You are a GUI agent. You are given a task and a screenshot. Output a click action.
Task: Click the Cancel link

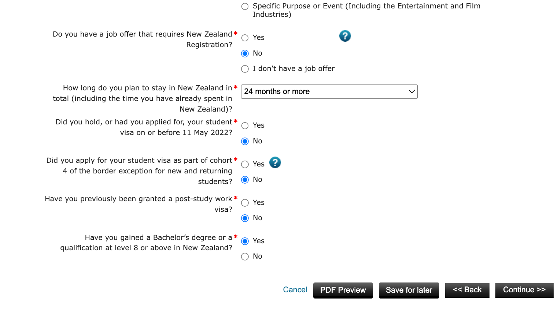(x=295, y=290)
